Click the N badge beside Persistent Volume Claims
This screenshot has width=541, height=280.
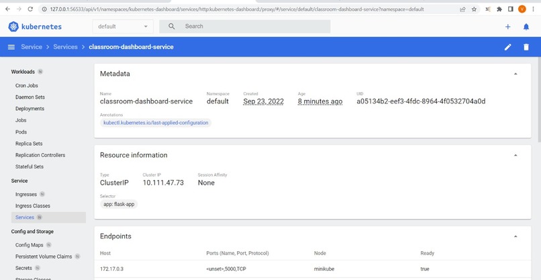tap(78, 256)
